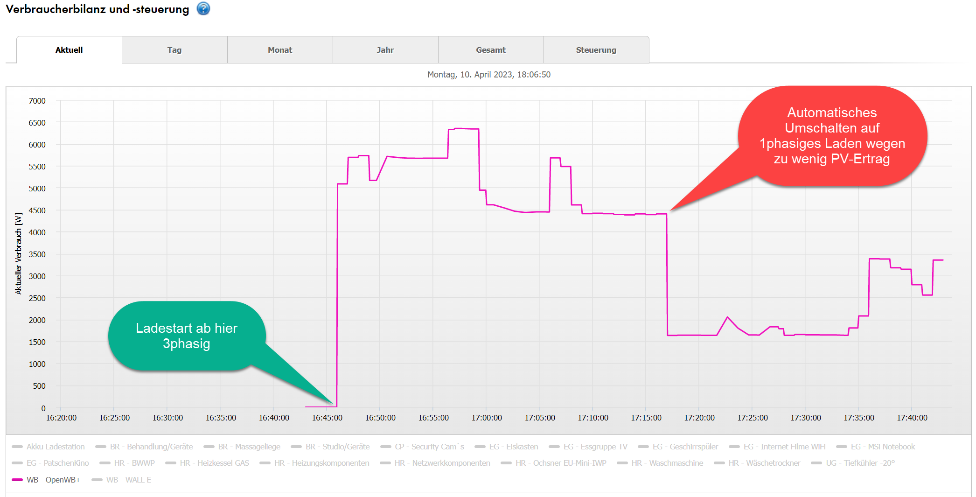Click the magenta WB - OpenWB+ legend swatch

click(x=17, y=480)
